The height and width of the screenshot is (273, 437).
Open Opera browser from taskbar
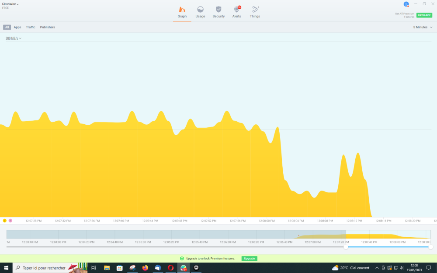click(170, 268)
